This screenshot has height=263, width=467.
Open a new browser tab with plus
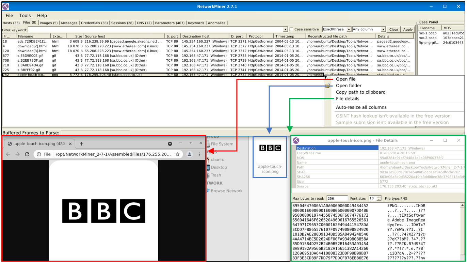tap(81, 144)
